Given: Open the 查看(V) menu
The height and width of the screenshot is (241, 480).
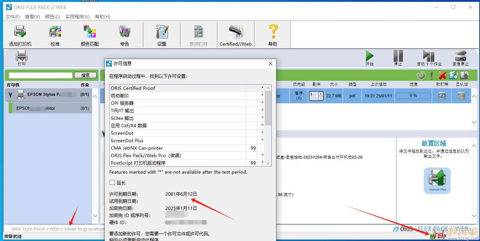Looking at the screenshot, I should tap(33, 17).
